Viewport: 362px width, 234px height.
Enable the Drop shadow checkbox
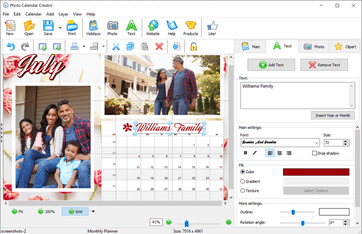click(x=315, y=153)
